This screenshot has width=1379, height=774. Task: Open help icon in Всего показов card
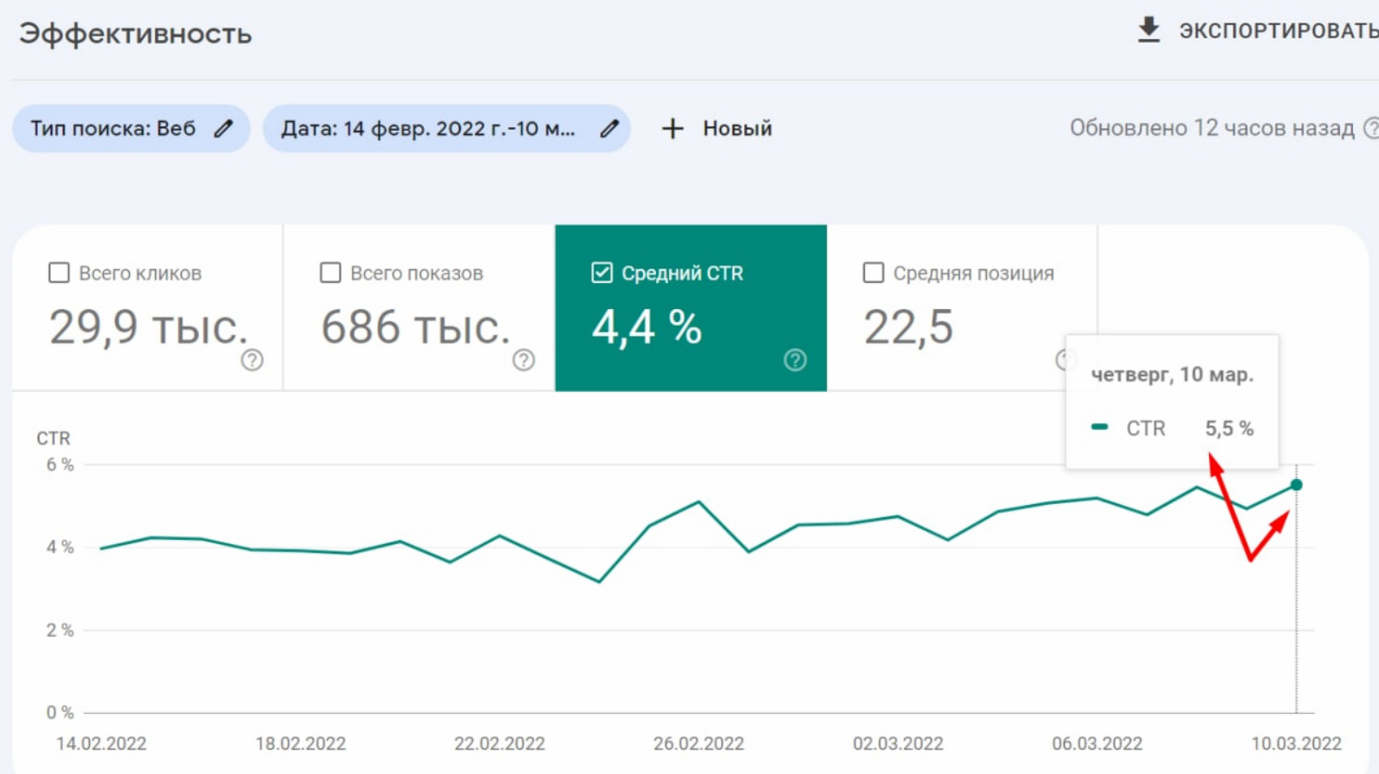pos(524,360)
